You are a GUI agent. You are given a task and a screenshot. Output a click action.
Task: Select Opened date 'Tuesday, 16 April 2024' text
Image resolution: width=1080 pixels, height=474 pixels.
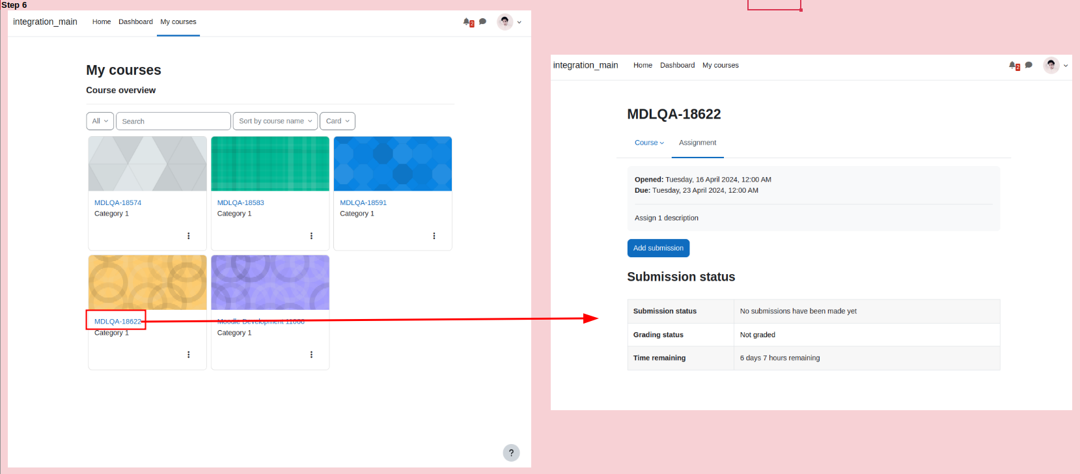point(702,180)
